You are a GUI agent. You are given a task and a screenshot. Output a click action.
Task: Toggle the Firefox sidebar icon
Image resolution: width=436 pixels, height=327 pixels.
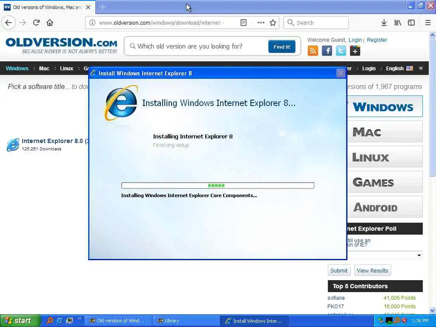point(411,23)
